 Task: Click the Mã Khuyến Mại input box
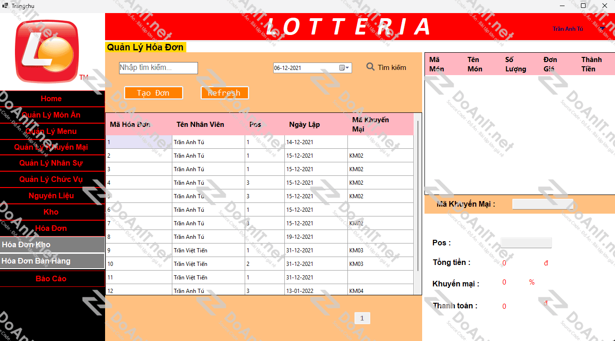pos(543,204)
